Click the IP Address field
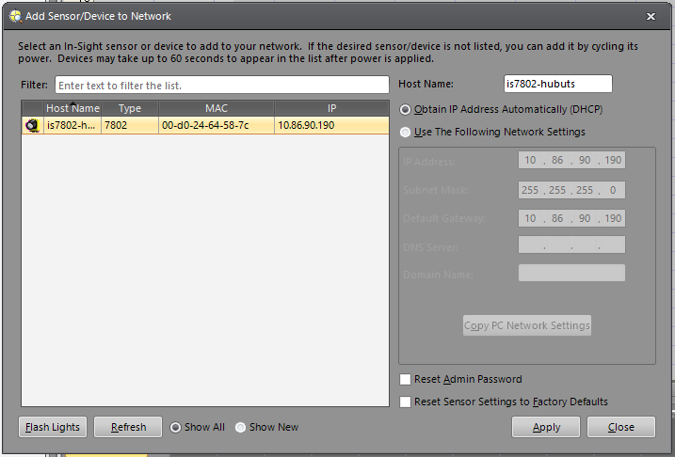675x457 pixels. click(571, 161)
